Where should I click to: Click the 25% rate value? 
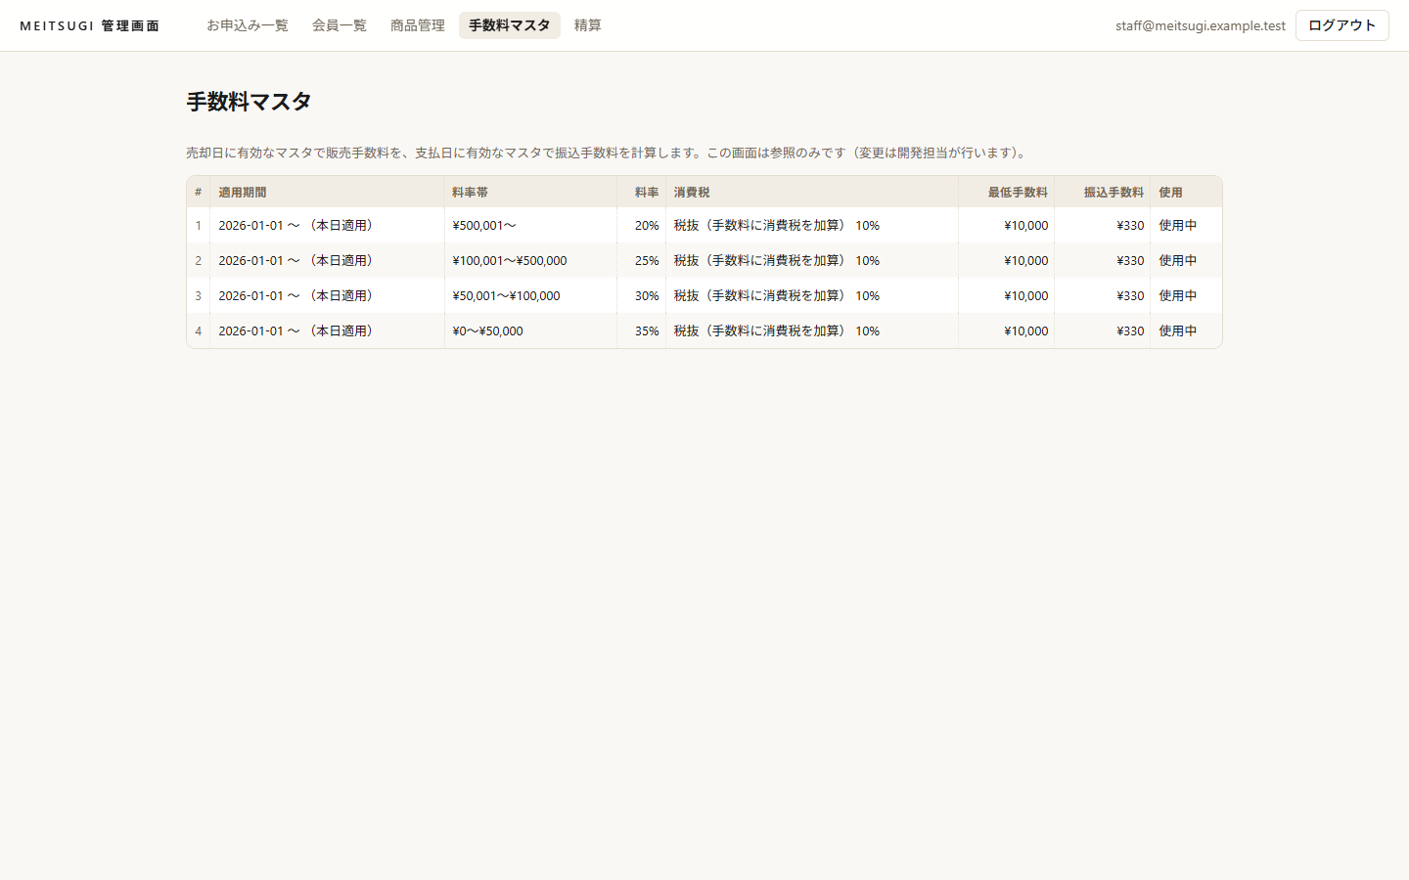647,260
